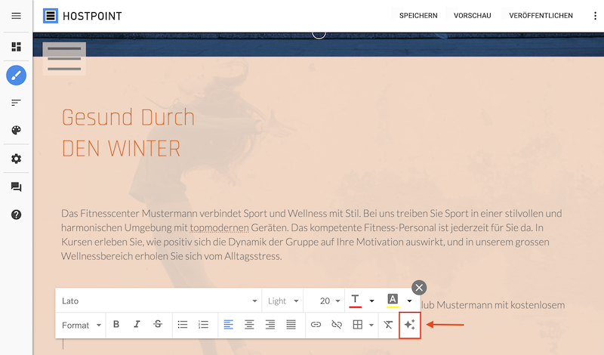Viewport: 604px width, 355px height.
Task: Clear formatting with the Tx icon
Action: click(388, 325)
